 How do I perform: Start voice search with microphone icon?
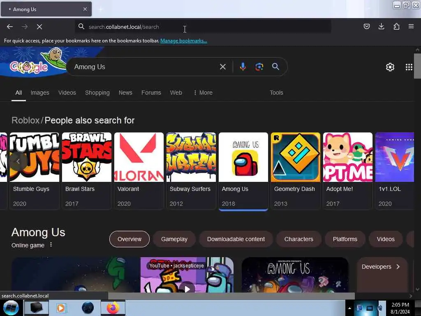pyautogui.click(x=243, y=67)
